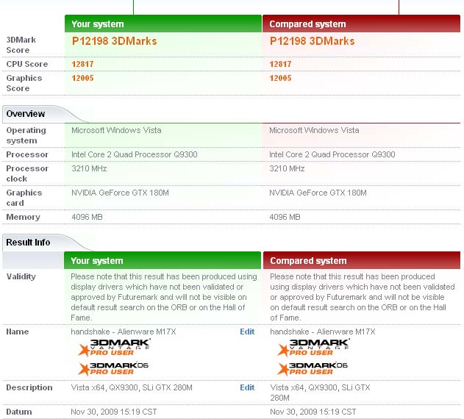Click Graphics score 12005 in Your system column
The height and width of the screenshot is (419, 464).
point(82,78)
